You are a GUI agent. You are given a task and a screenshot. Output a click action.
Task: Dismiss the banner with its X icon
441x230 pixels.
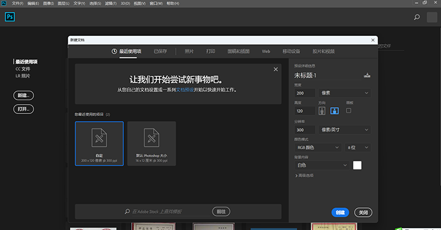point(276,69)
